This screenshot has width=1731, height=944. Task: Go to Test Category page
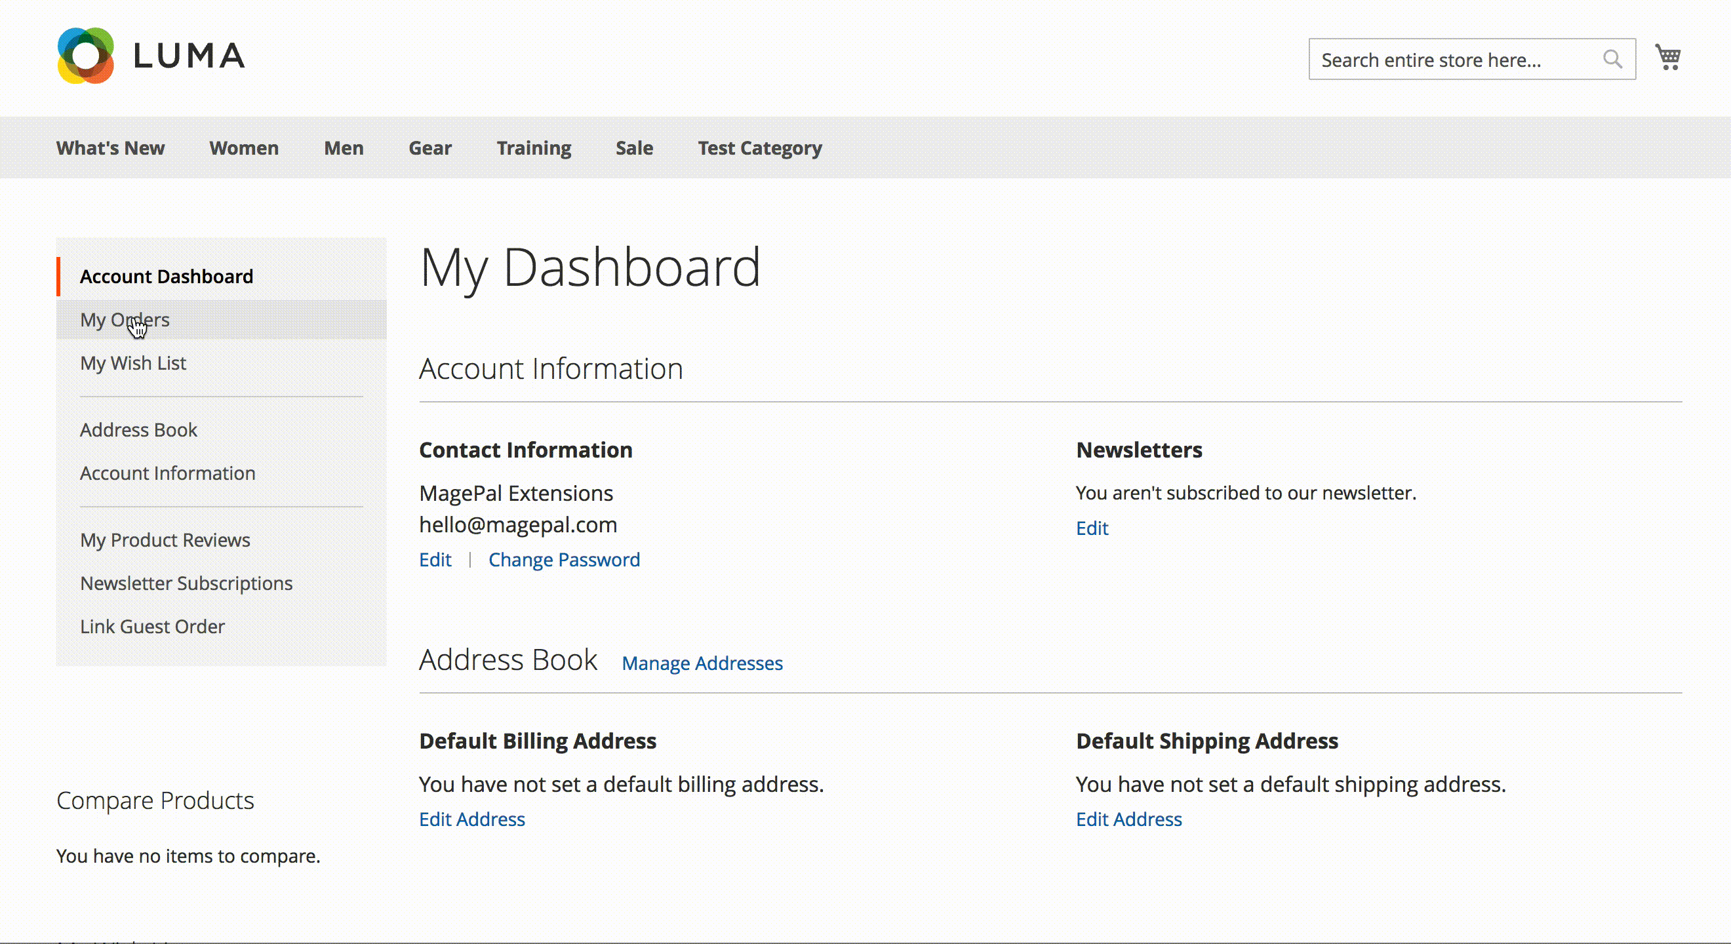759,147
